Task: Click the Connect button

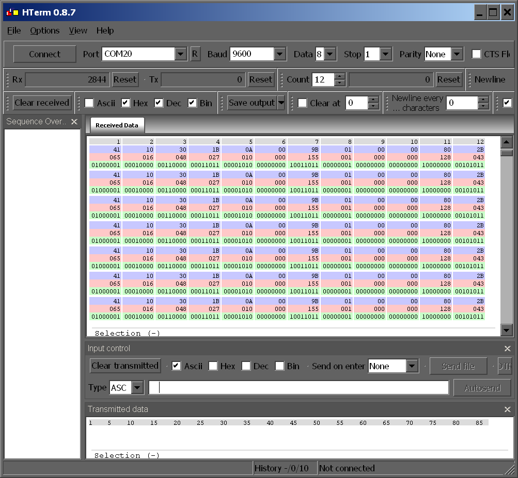Action: coord(44,54)
